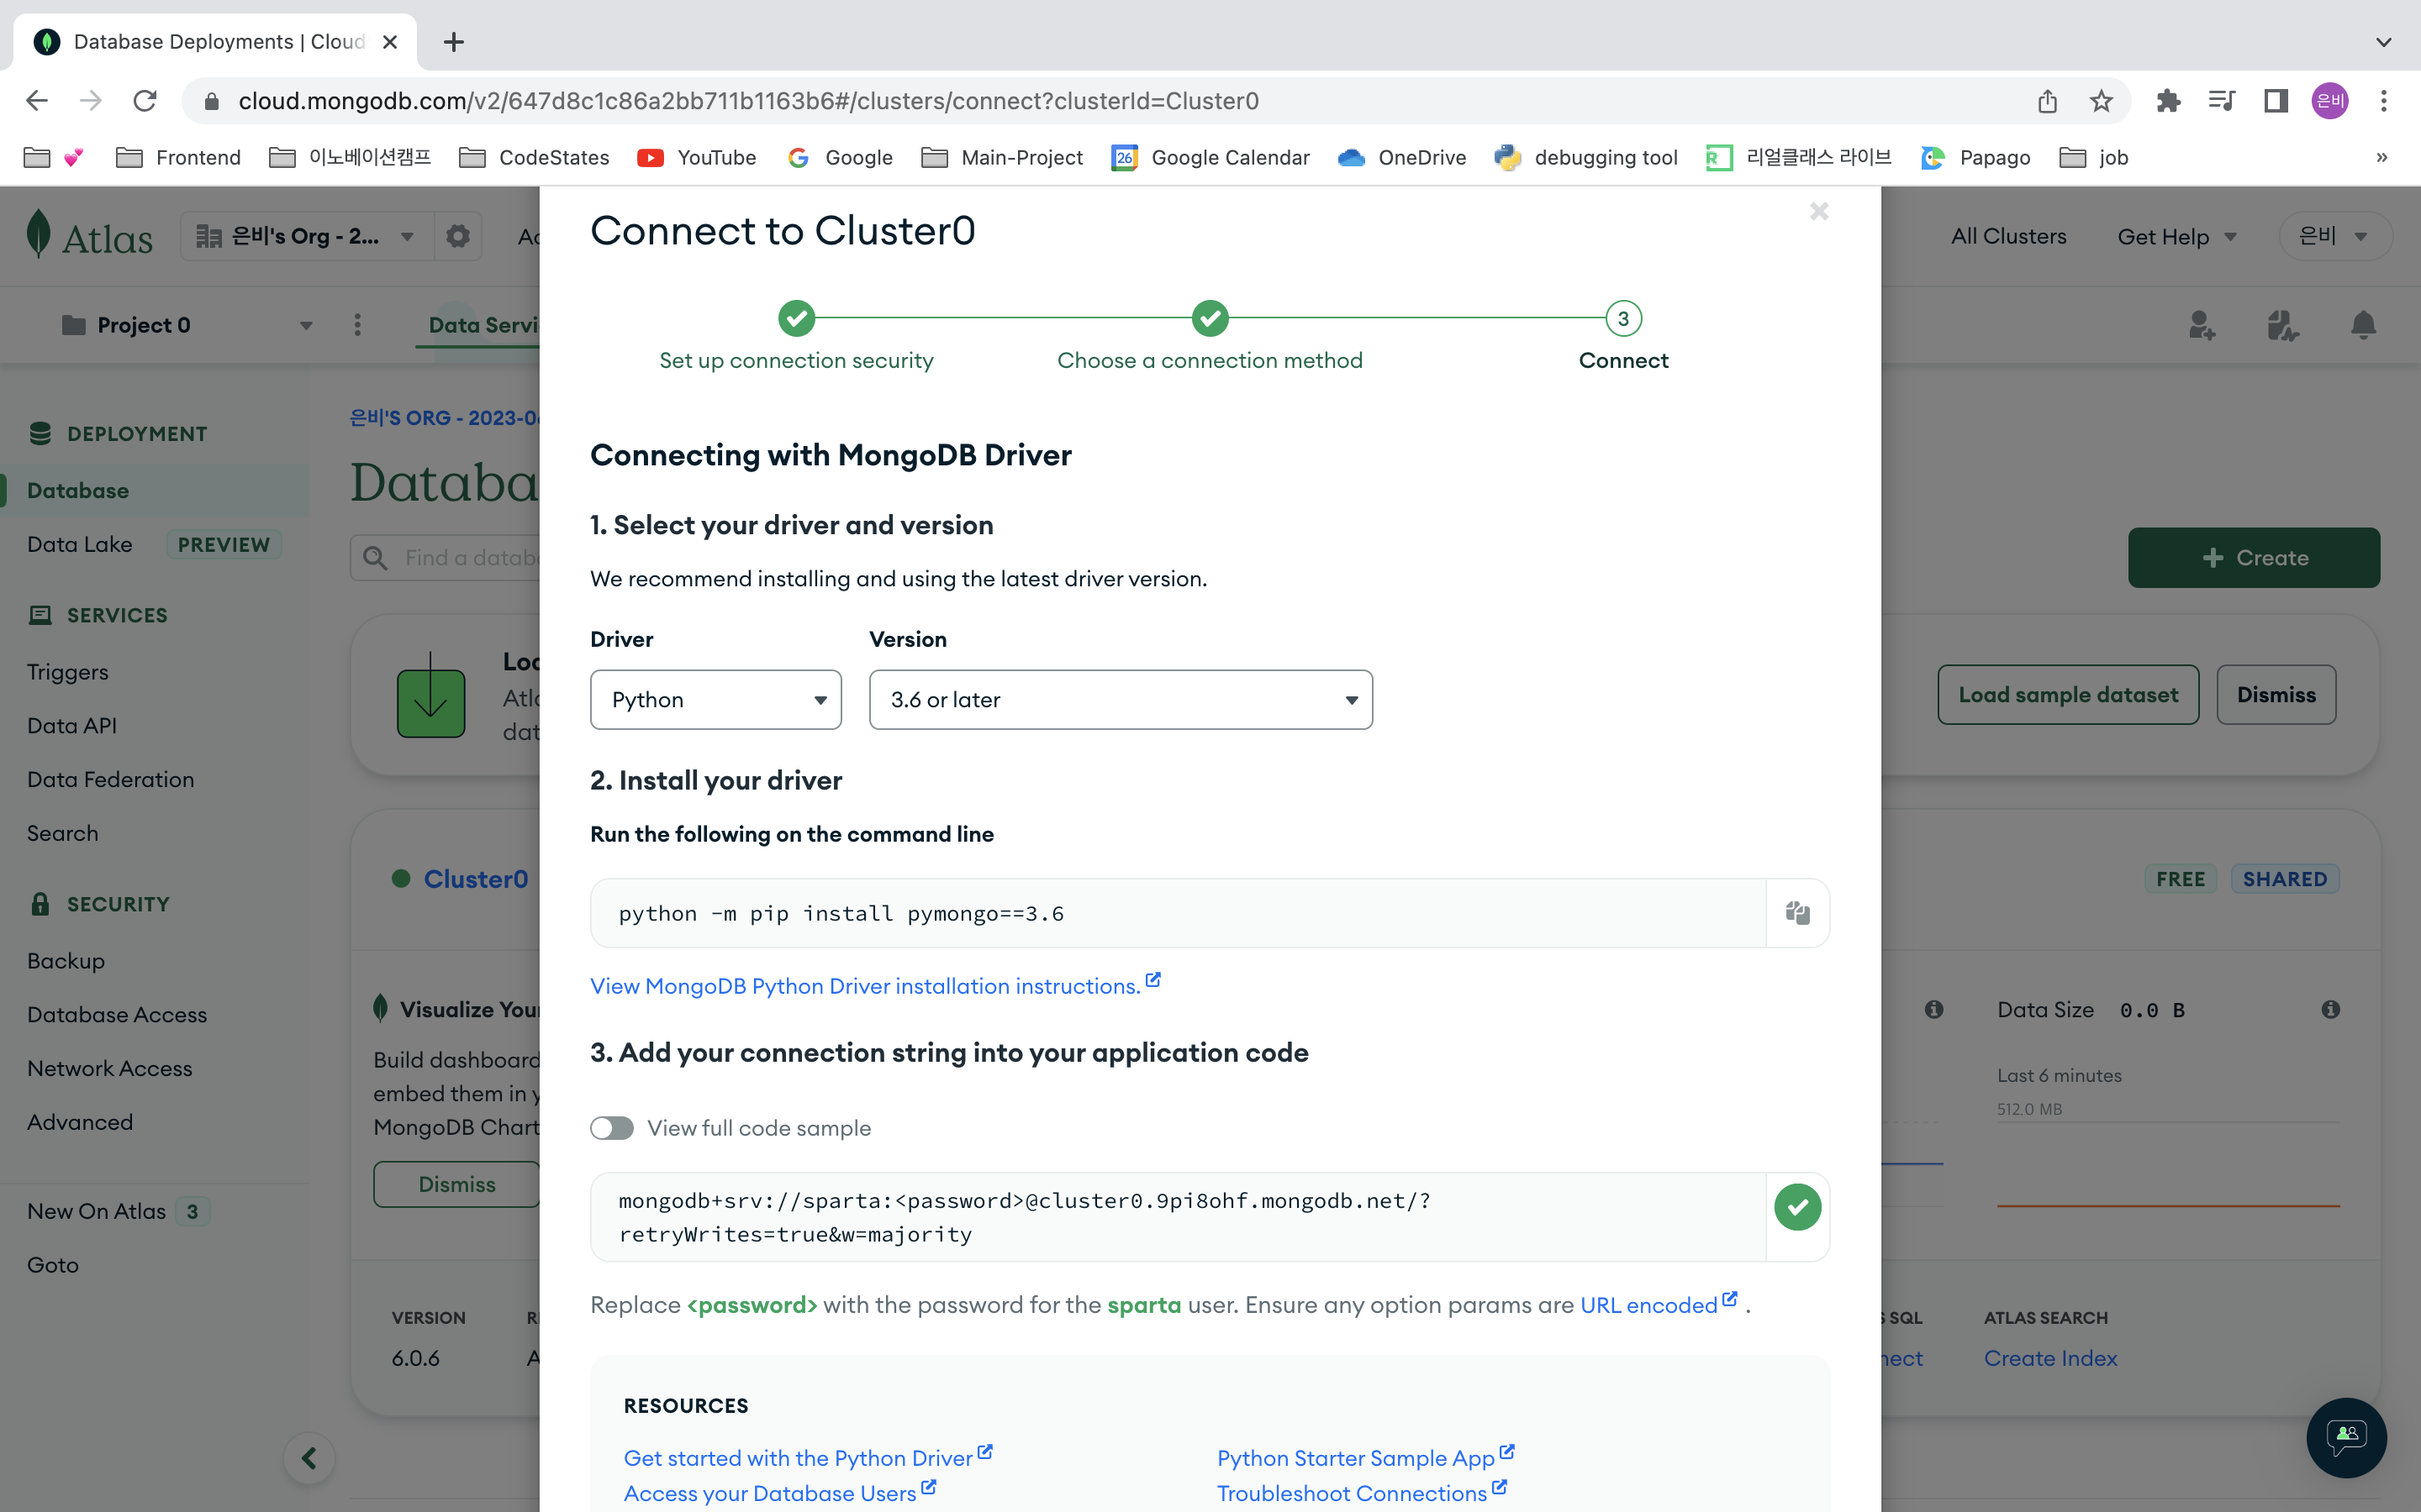The height and width of the screenshot is (1512, 2421).
Task: Open the Python Driver installation instructions link
Action: point(865,986)
